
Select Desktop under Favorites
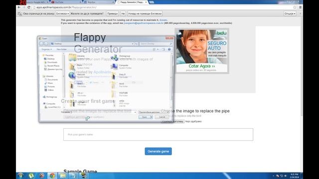(x=49, y=59)
